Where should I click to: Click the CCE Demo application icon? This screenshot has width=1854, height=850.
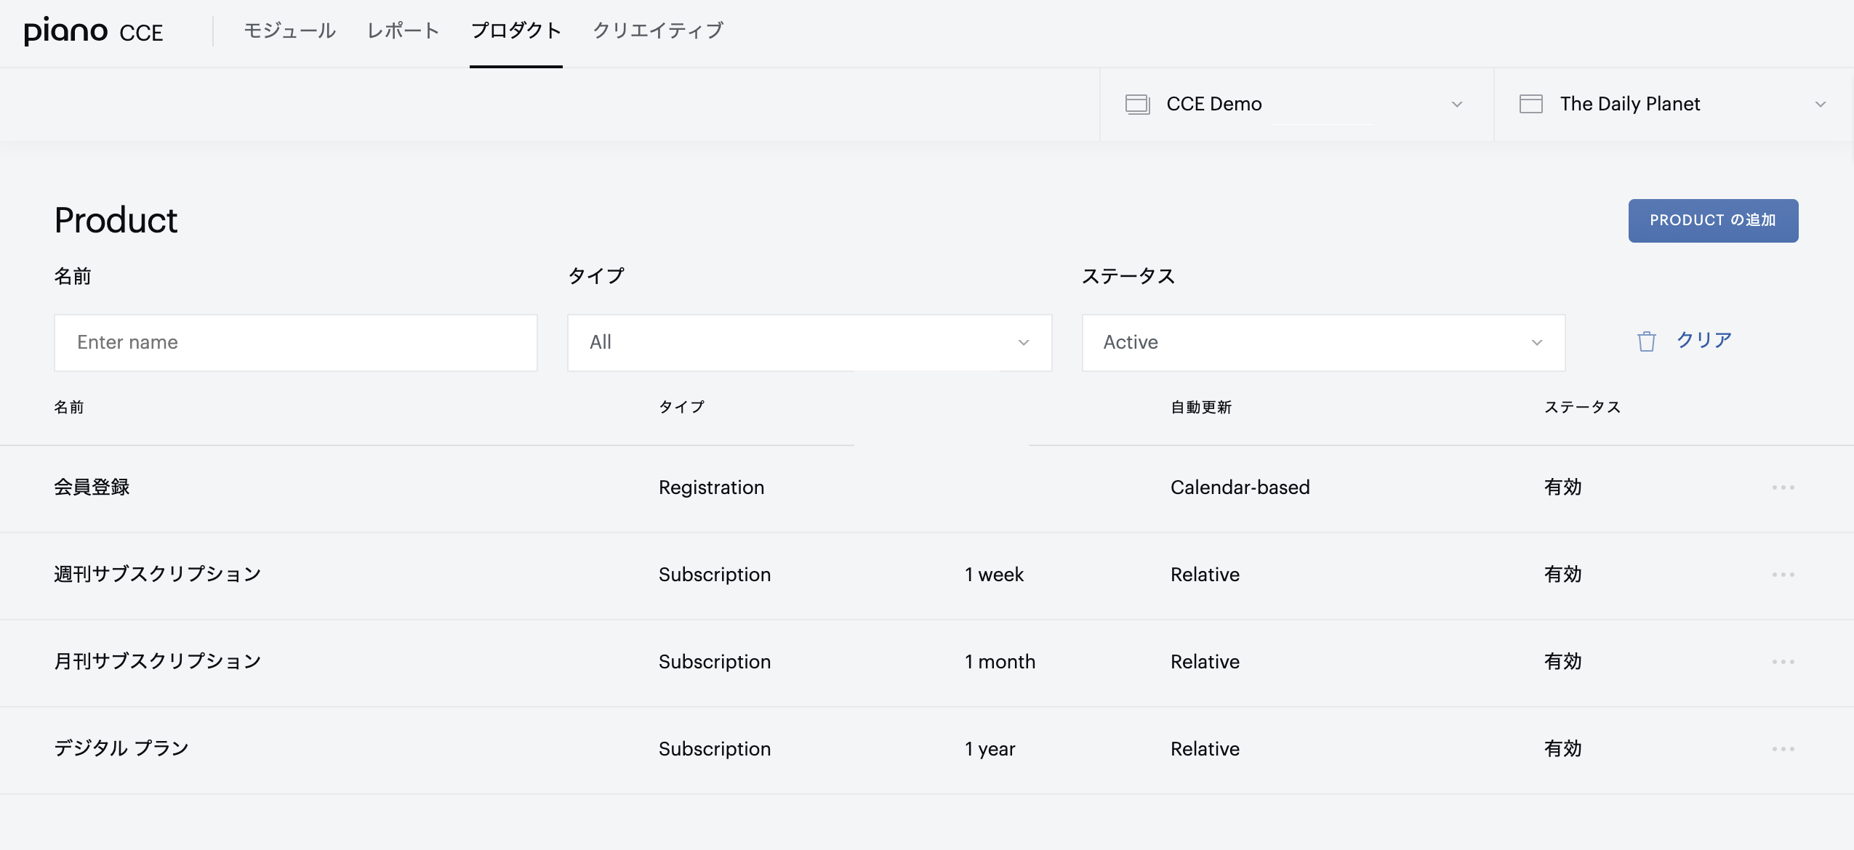click(x=1138, y=105)
